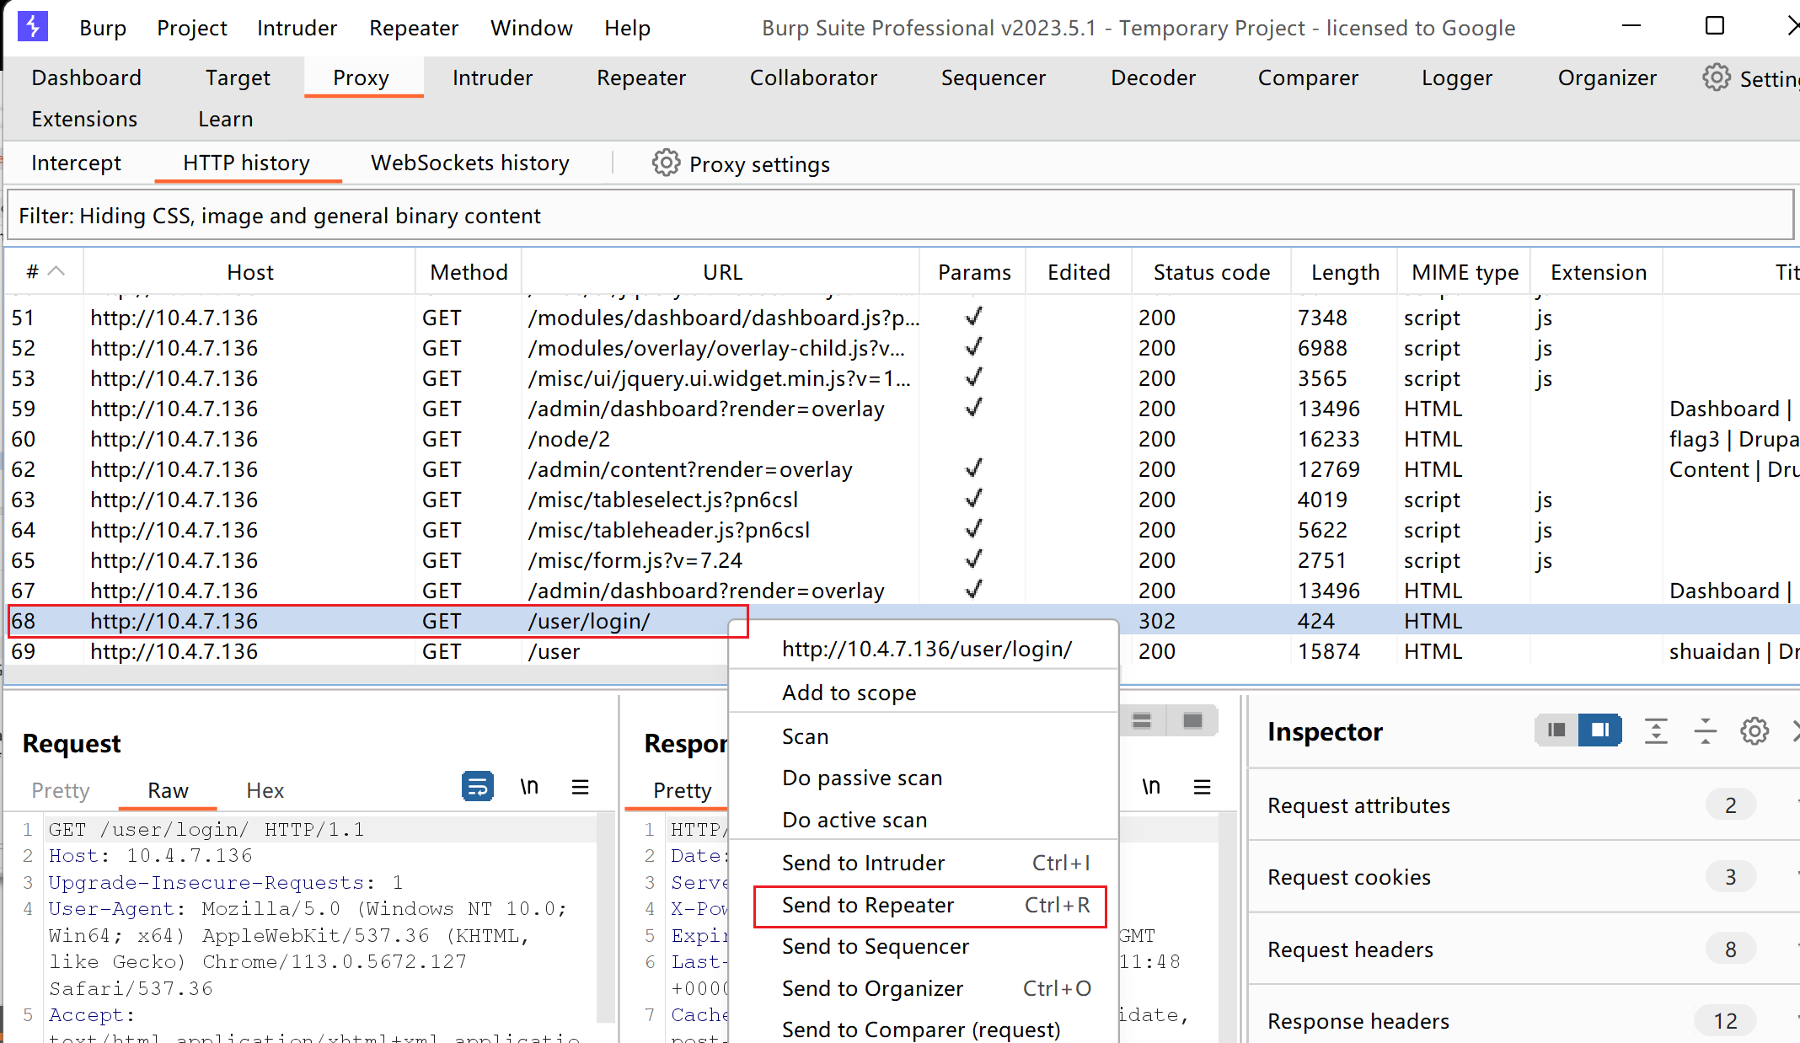This screenshot has height=1043, width=1800.
Task: Switch to Comparer tab
Action: [1308, 78]
